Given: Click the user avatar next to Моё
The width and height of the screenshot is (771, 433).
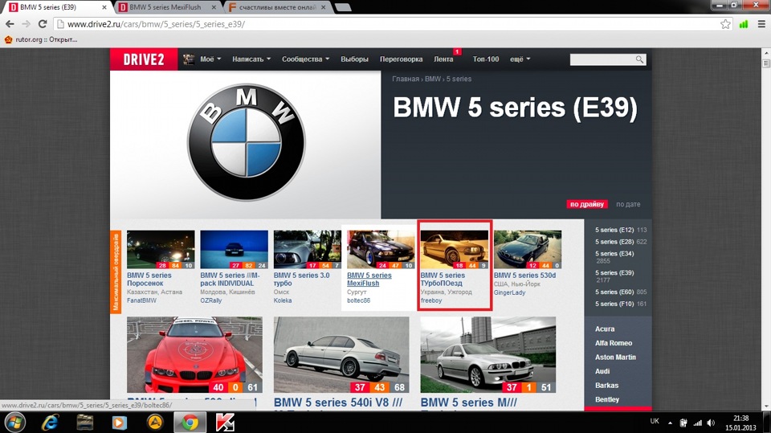Looking at the screenshot, I should click(188, 59).
